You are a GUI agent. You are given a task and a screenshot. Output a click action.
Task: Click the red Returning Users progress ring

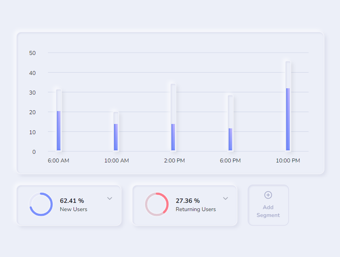(x=157, y=204)
